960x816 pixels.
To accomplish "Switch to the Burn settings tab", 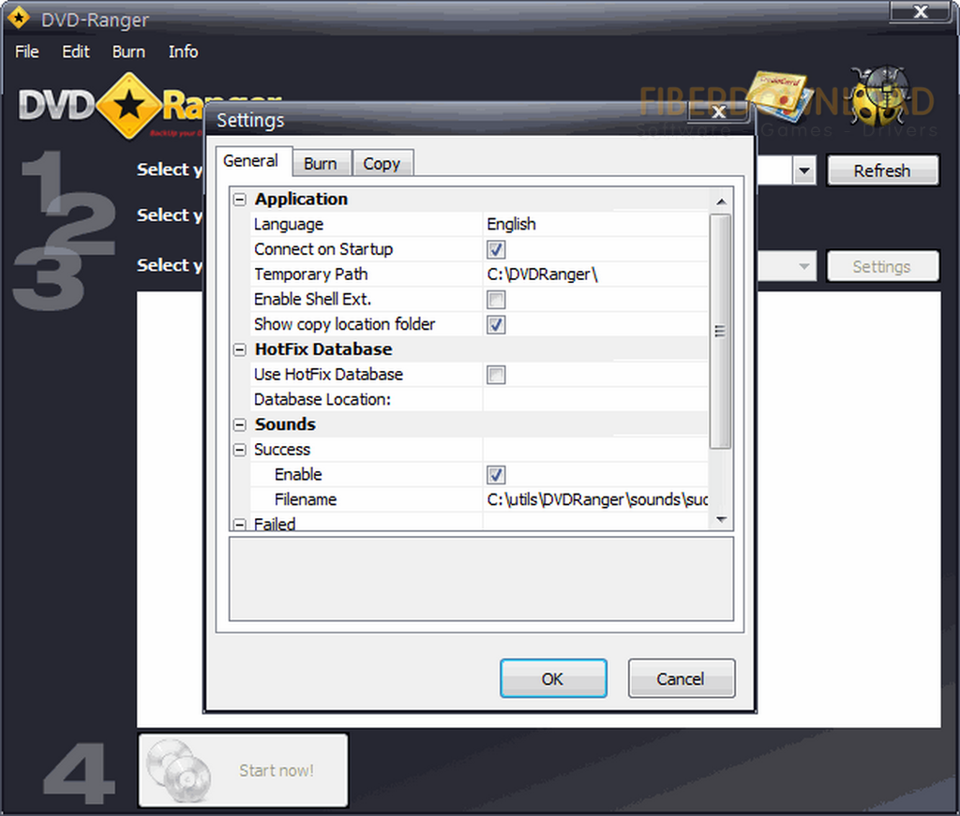I will (x=321, y=163).
